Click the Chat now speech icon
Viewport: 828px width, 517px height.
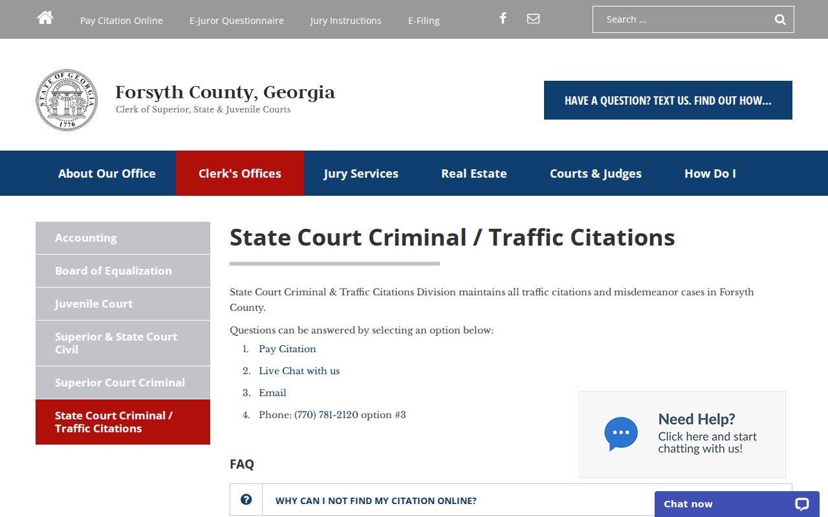(802, 504)
